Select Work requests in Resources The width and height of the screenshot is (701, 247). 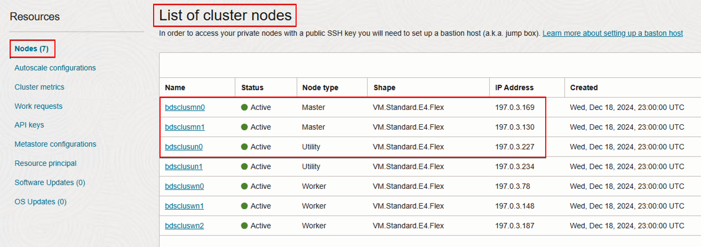[38, 106]
